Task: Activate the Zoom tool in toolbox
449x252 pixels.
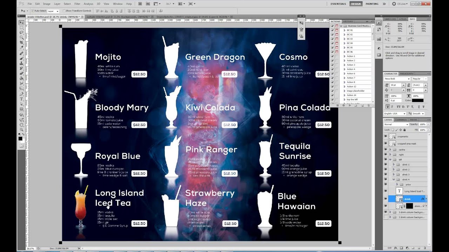Action: point(22,129)
